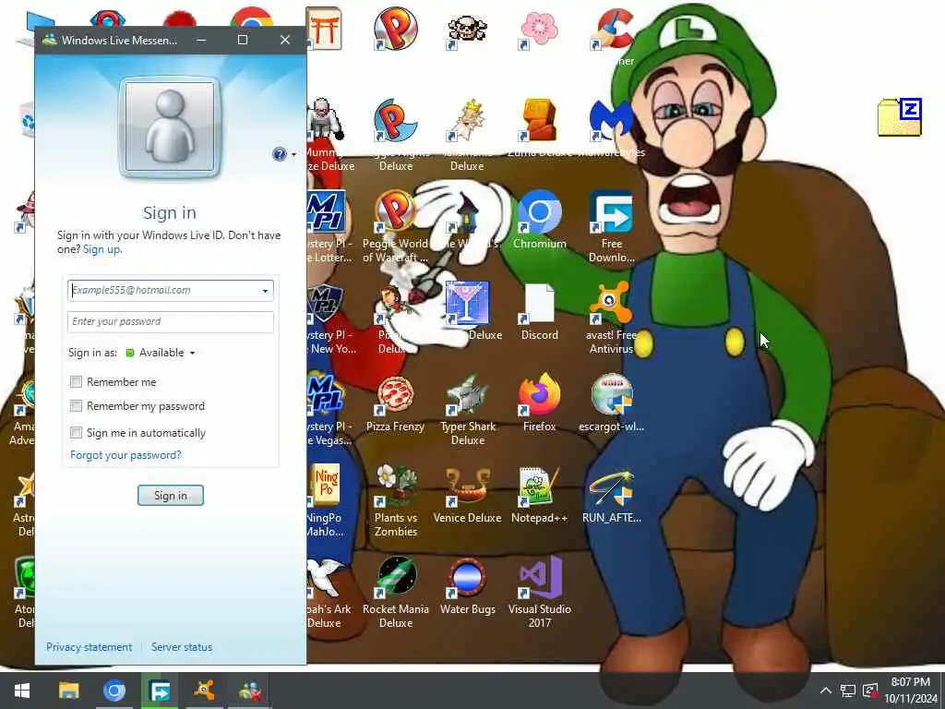Screen dimensions: 945x709
Task: Focus the Enter your password field
Action: (x=171, y=322)
